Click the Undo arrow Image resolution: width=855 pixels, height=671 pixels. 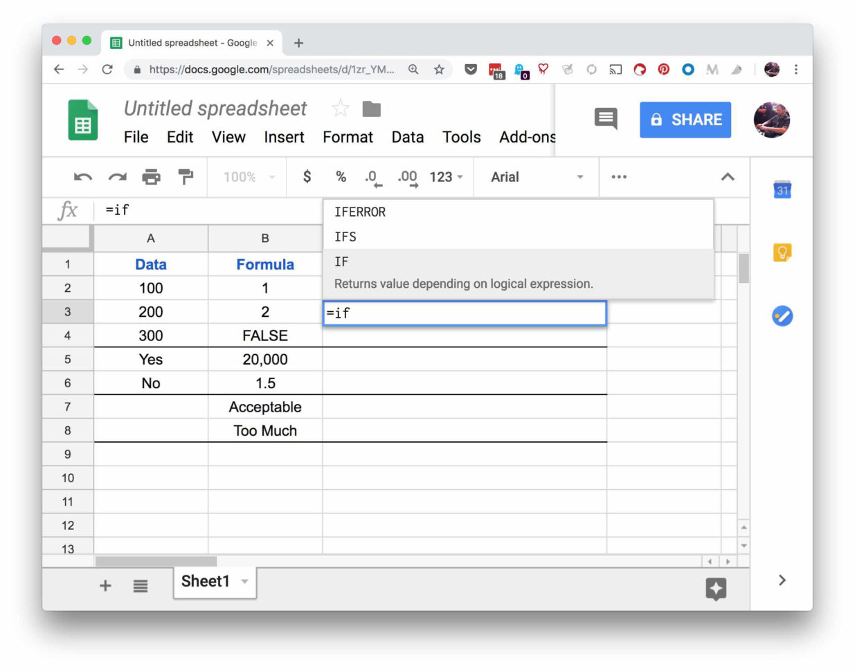click(x=82, y=176)
